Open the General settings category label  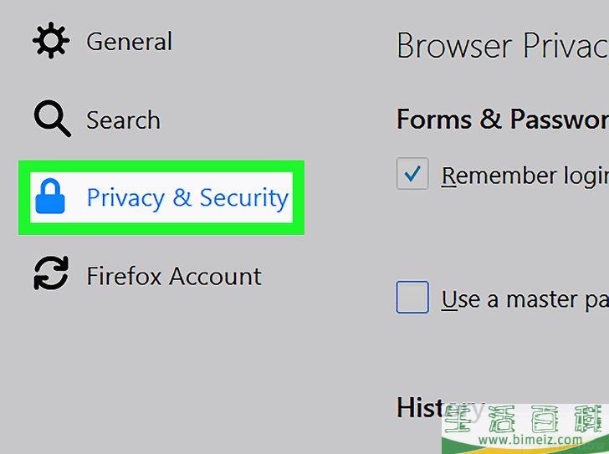click(130, 42)
